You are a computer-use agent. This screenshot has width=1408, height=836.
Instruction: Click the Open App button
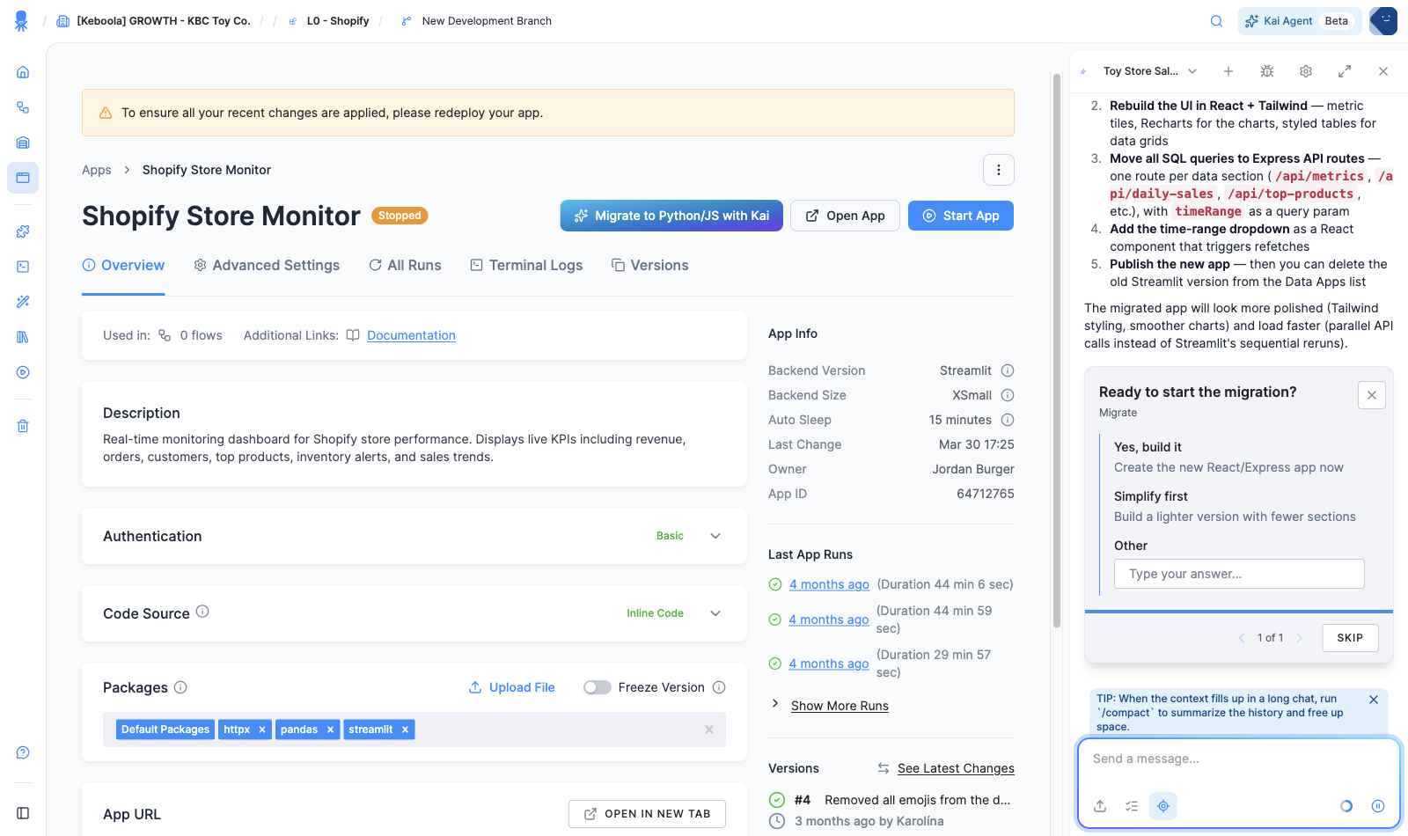tap(845, 216)
